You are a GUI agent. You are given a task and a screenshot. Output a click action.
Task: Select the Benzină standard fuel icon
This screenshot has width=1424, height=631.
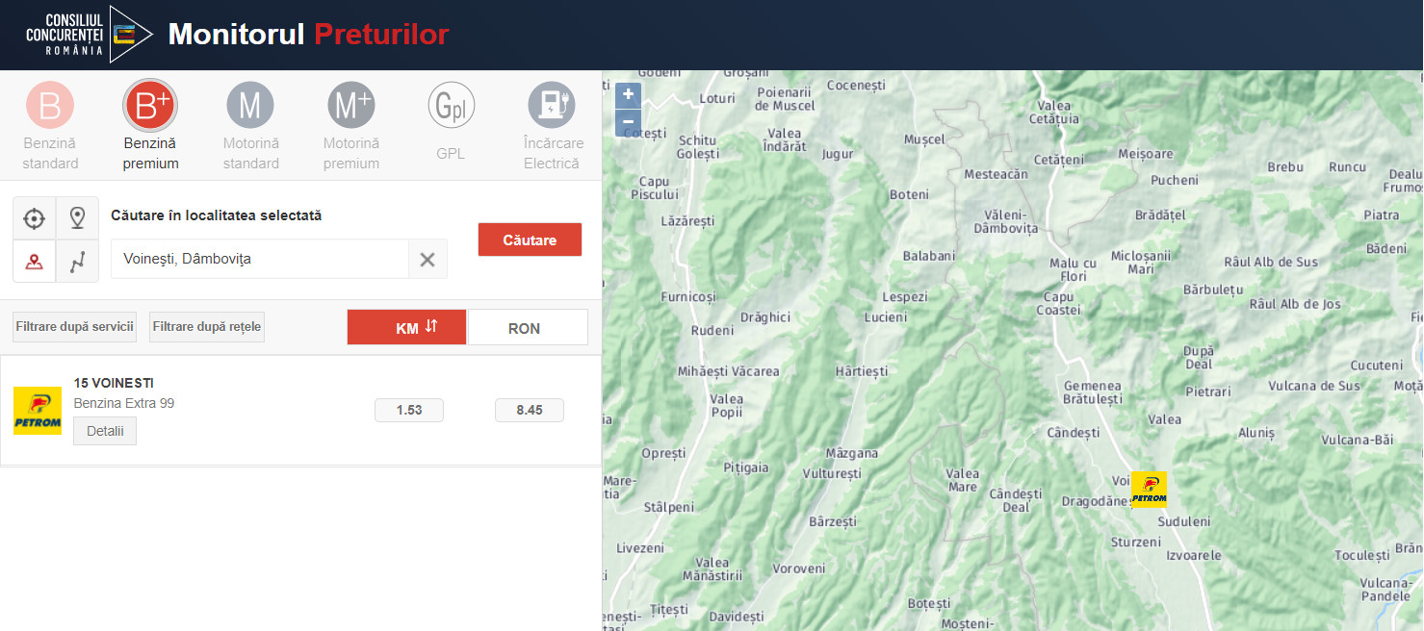click(x=50, y=106)
